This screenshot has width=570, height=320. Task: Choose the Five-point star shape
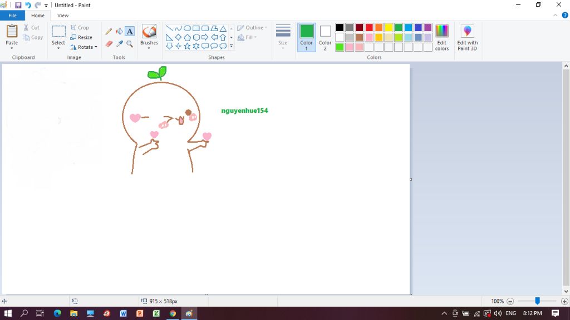coord(187,46)
